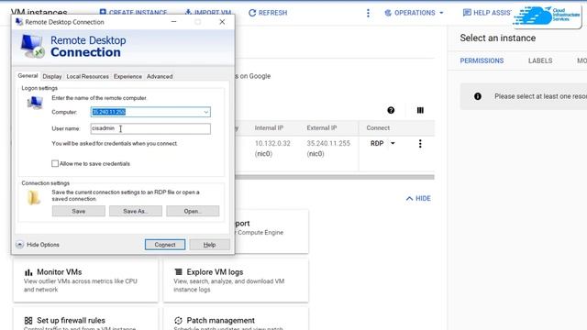Select the internal IP 10.132.0.32 cell
587x330 pixels.
[x=272, y=143]
